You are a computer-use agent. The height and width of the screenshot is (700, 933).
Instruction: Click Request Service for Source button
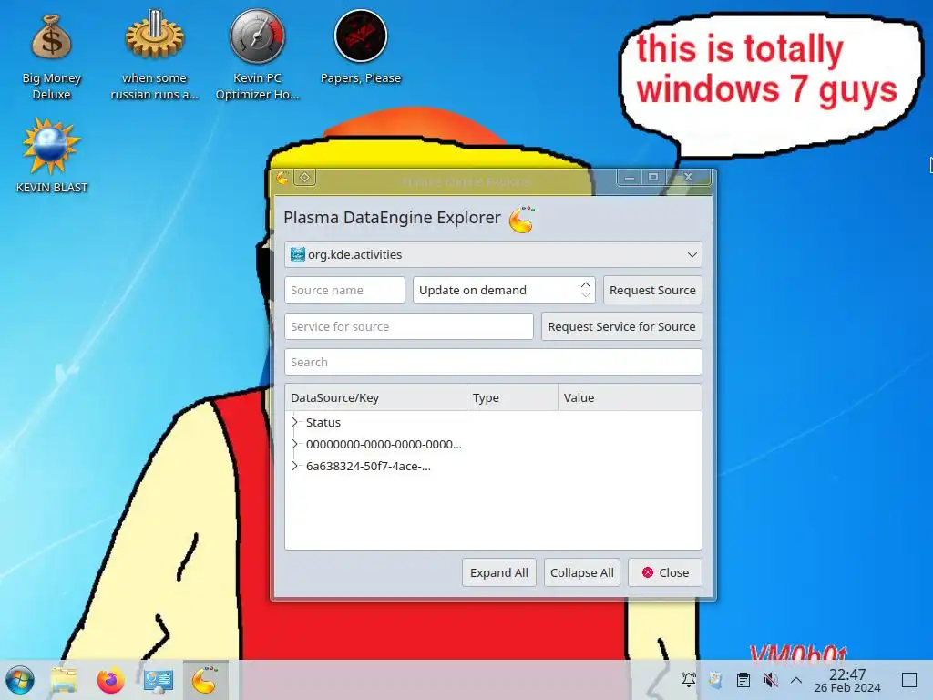(621, 326)
